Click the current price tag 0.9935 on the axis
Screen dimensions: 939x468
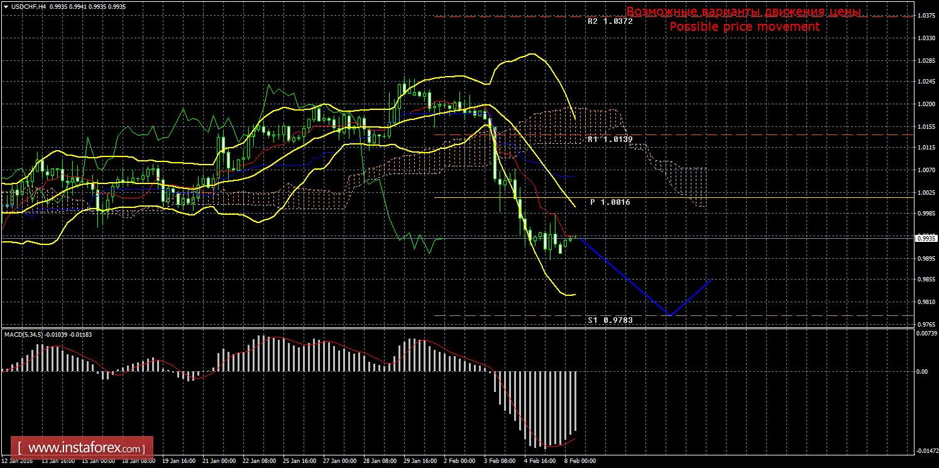pyautogui.click(x=926, y=238)
